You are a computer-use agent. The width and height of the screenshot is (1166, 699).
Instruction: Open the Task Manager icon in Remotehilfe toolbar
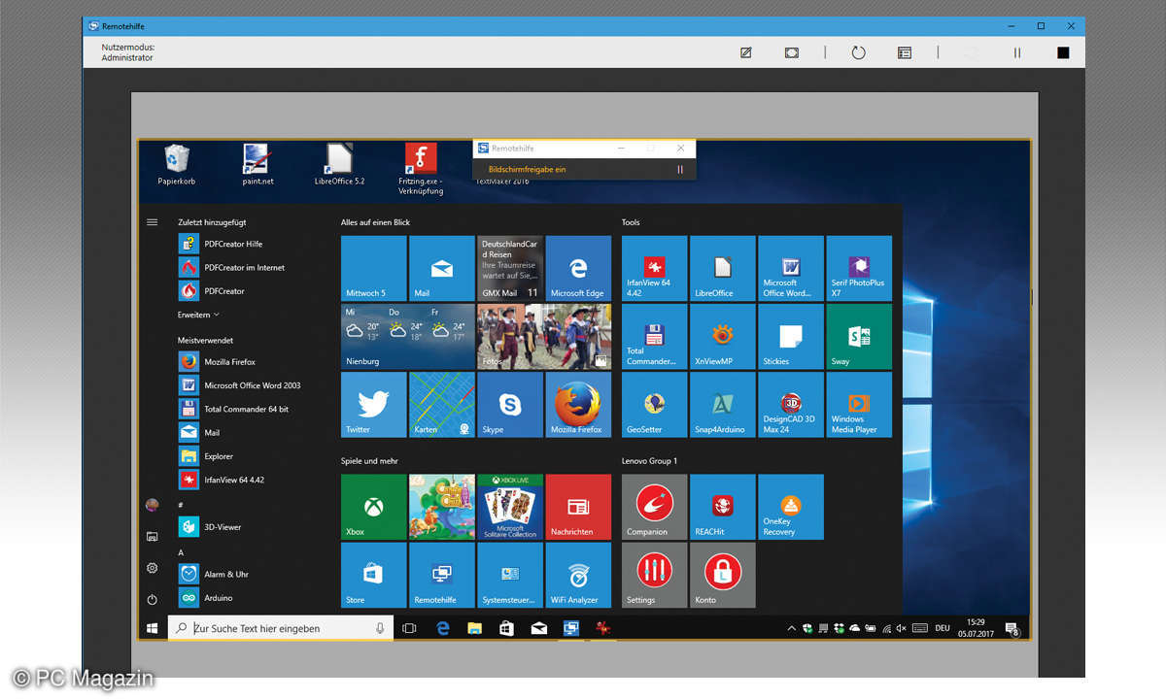pos(905,52)
